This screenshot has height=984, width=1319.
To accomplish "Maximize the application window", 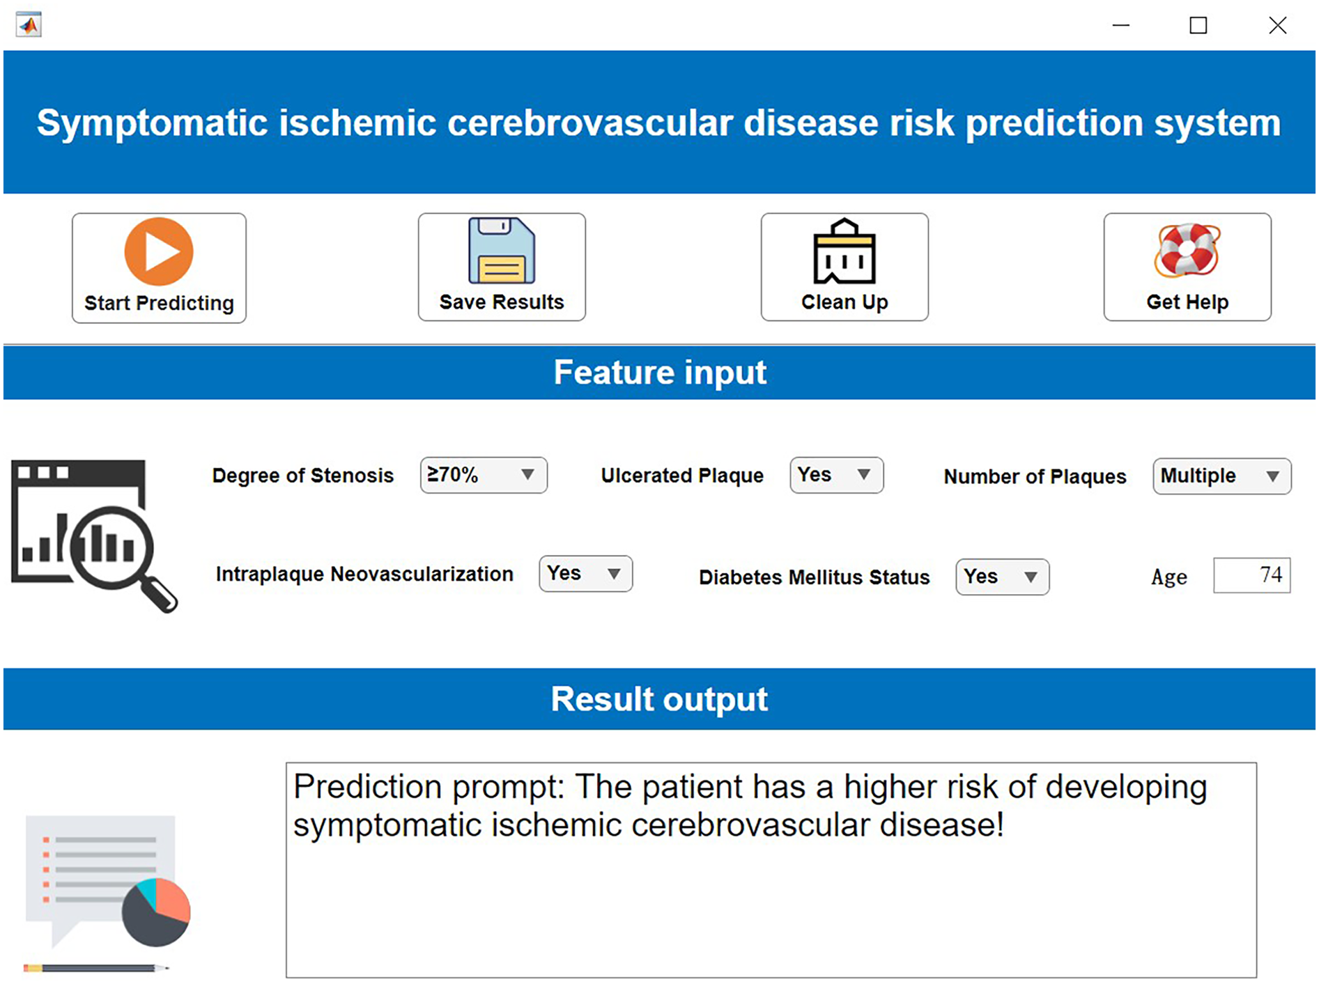I will pyautogui.click(x=1198, y=26).
